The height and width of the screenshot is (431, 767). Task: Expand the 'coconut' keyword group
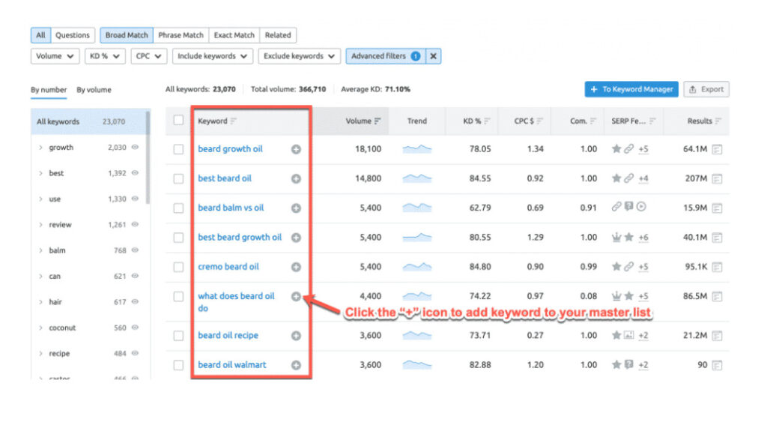[40, 328]
